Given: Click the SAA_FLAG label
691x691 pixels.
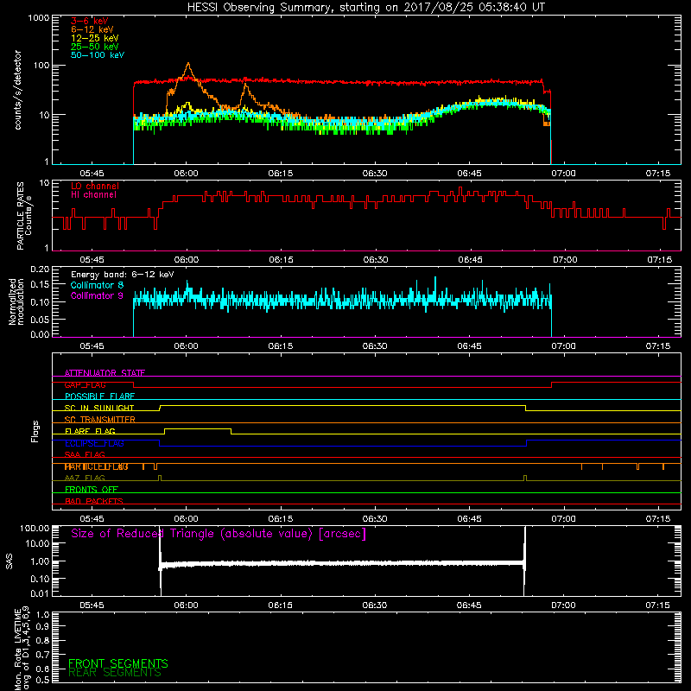Looking at the screenshot, I should (85, 455).
